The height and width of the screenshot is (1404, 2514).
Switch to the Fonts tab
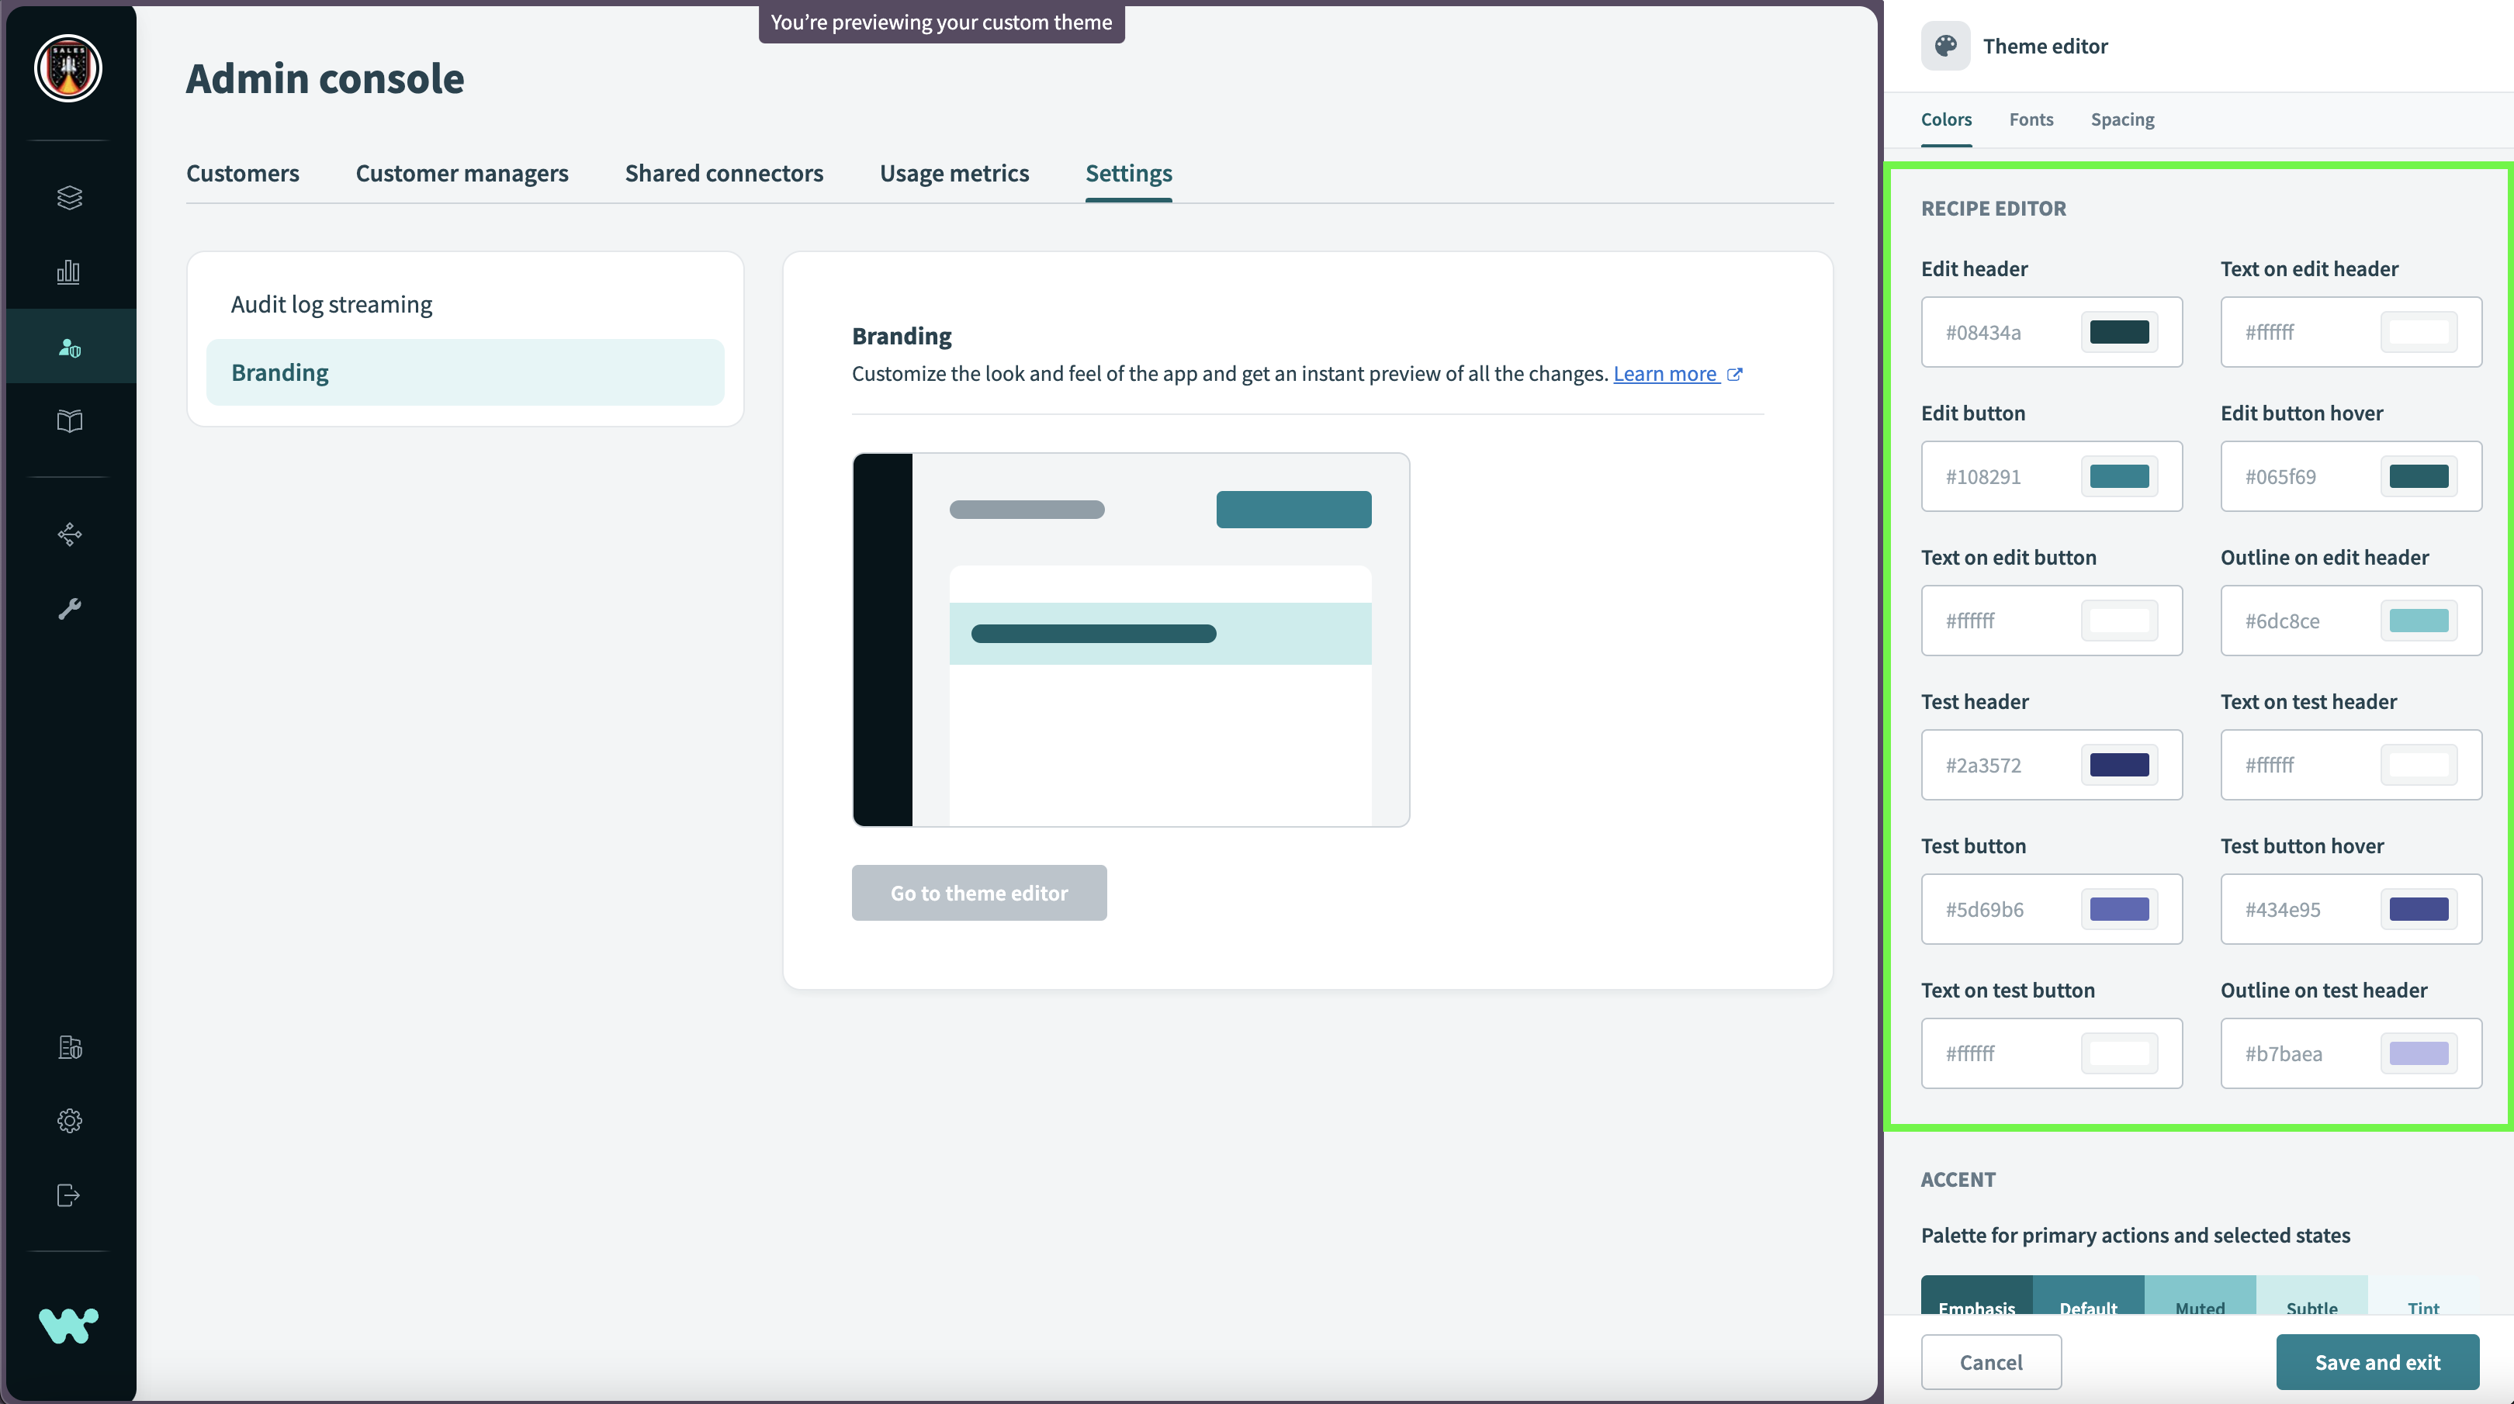pyautogui.click(x=2031, y=119)
